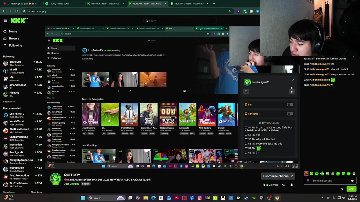Open the QUITGUY channel name link
This screenshot has height=202, width=360.
click(72, 175)
